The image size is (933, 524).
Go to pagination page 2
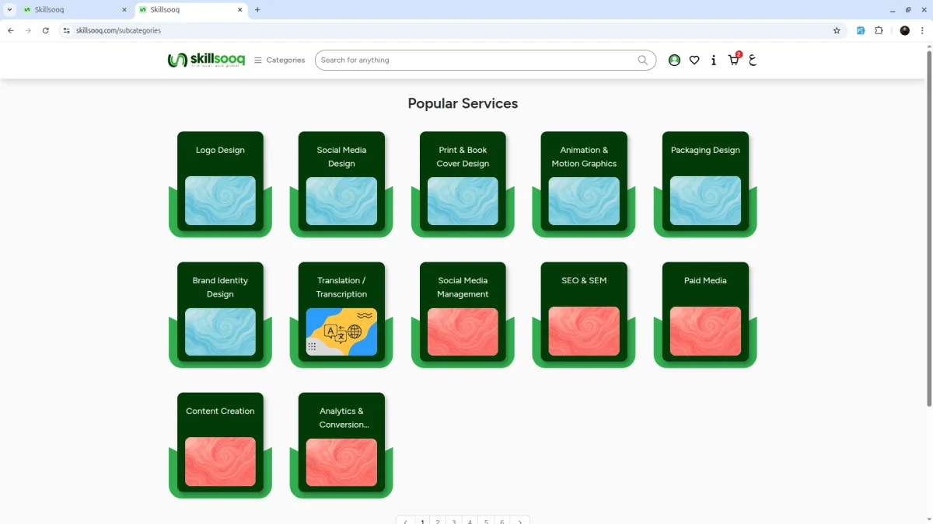438,521
